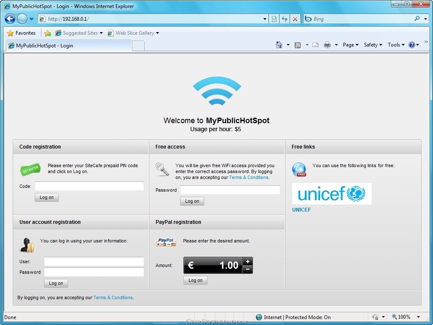
Task: Click Add to Favorites Bar icon
Action: [48, 33]
